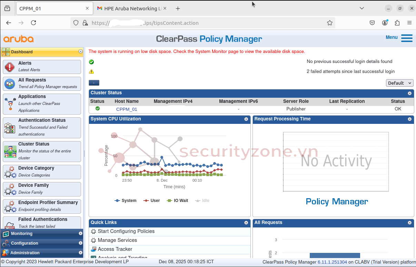Click the CPPM_01 host name link

(127, 109)
